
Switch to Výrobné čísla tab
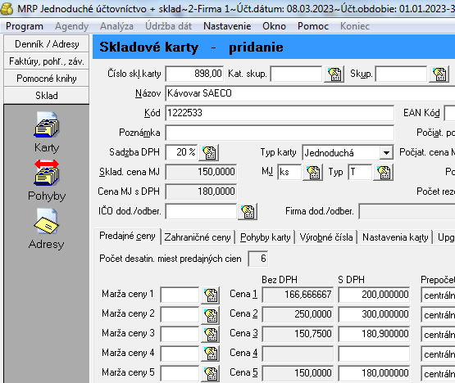(326, 237)
